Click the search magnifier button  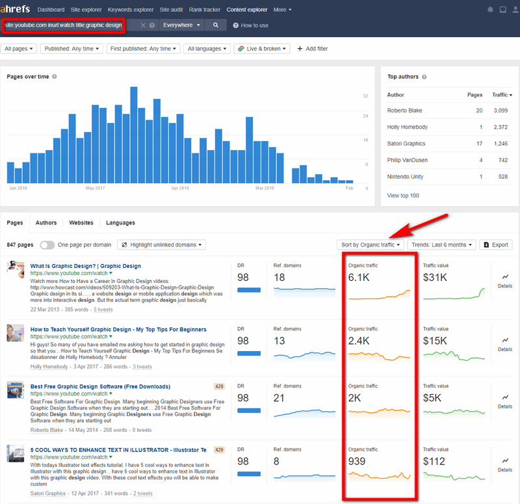pyautogui.click(x=216, y=25)
